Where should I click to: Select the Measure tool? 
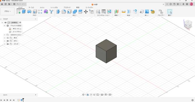tap(123, 11)
